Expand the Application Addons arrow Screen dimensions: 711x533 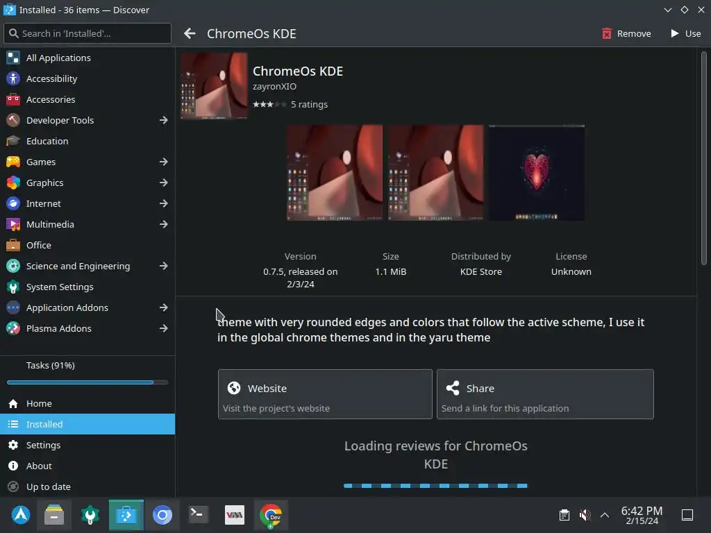(164, 307)
